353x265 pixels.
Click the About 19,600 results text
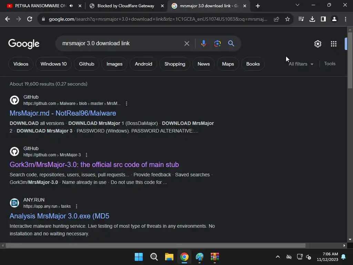pos(48,84)
